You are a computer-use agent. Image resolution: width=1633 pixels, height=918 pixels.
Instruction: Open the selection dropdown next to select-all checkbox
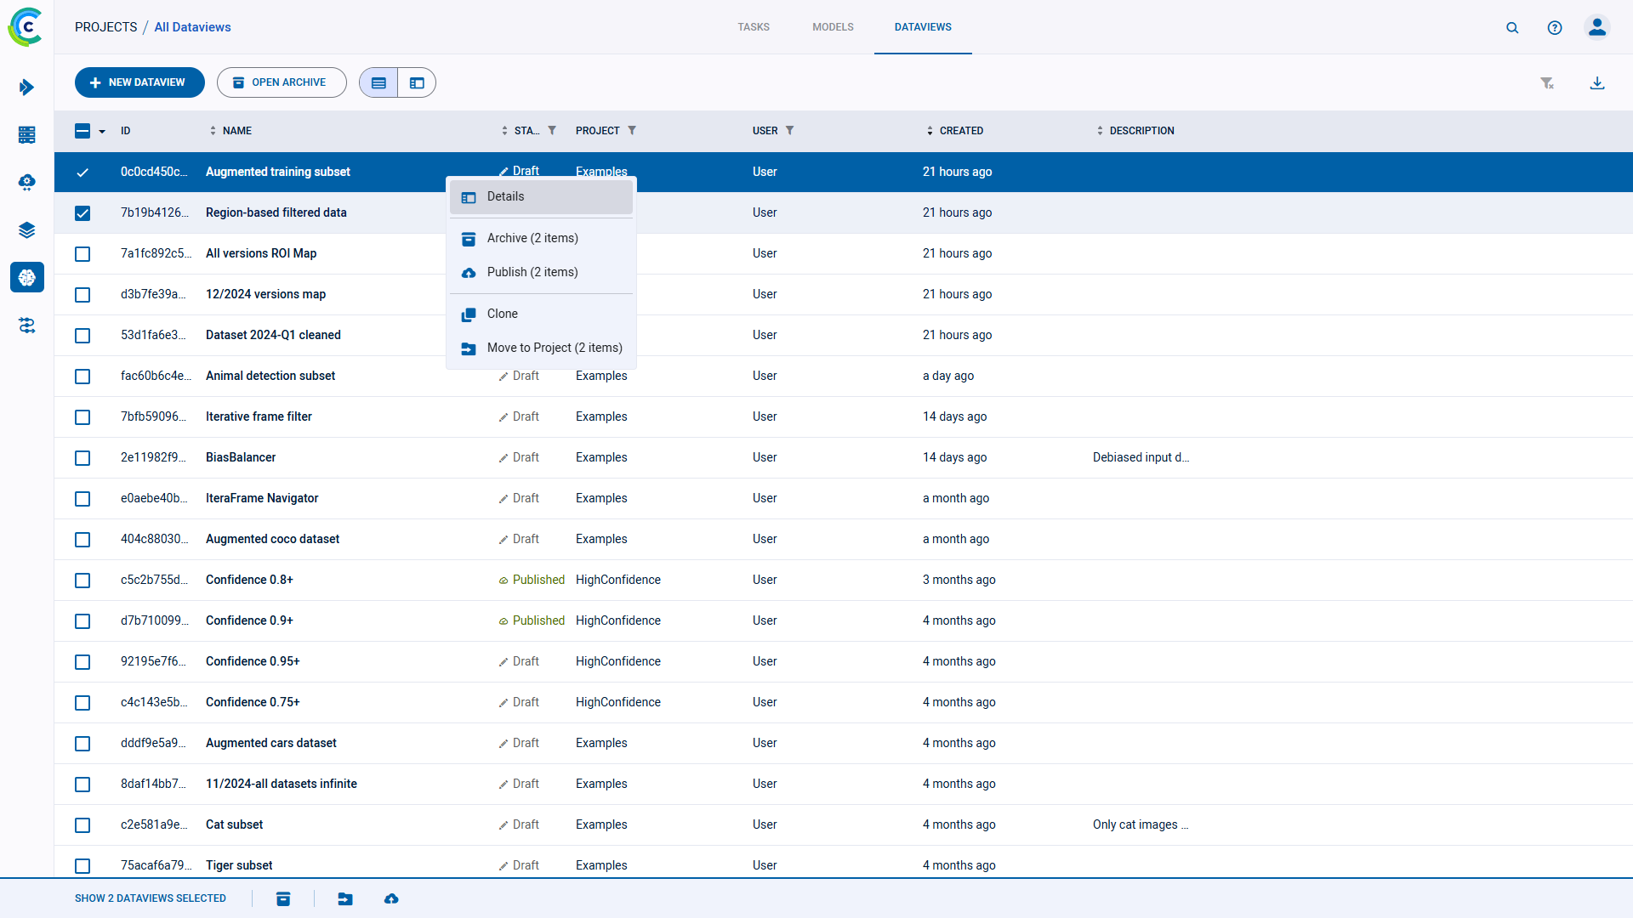tap(101, 132)
